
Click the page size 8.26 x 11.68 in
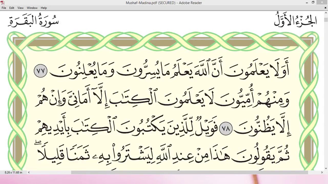[x=13, y=172]
